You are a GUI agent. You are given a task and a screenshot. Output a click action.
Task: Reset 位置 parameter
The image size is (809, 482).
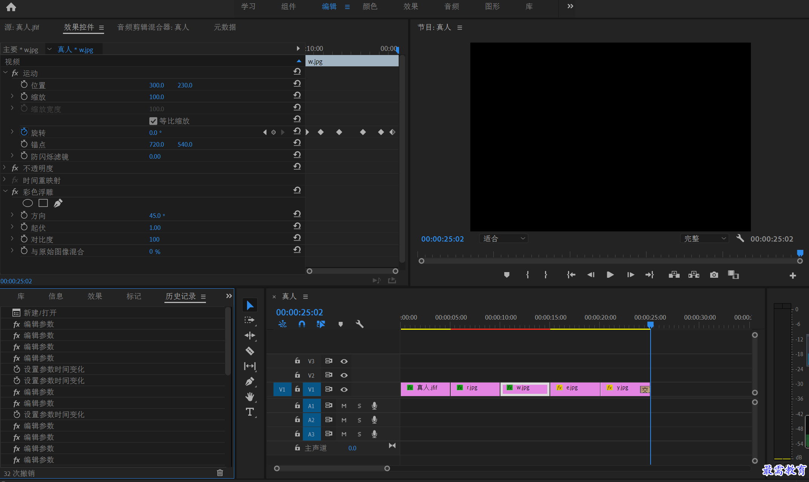(x=297, y=83)
